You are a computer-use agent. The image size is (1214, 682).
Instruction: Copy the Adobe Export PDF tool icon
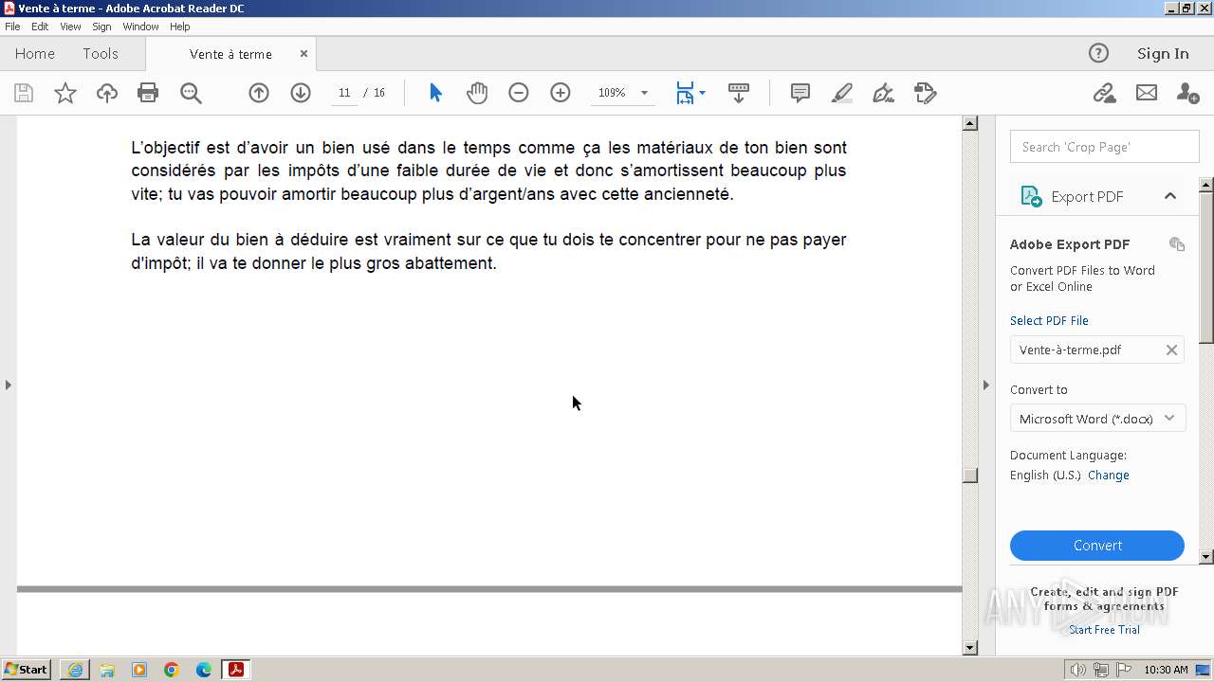[x=1177, y=244]
